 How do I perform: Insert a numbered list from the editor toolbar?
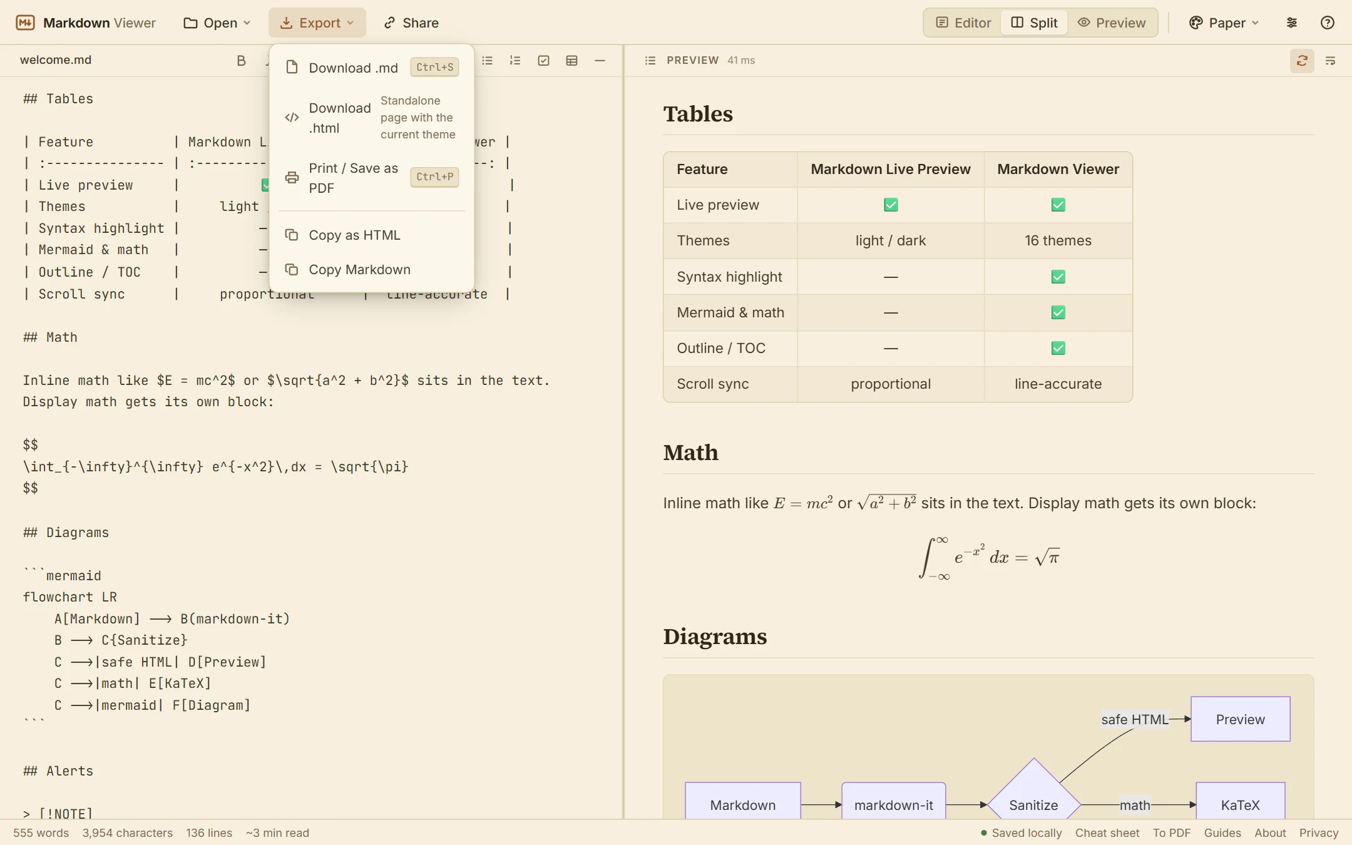click(x=515, y=60)
